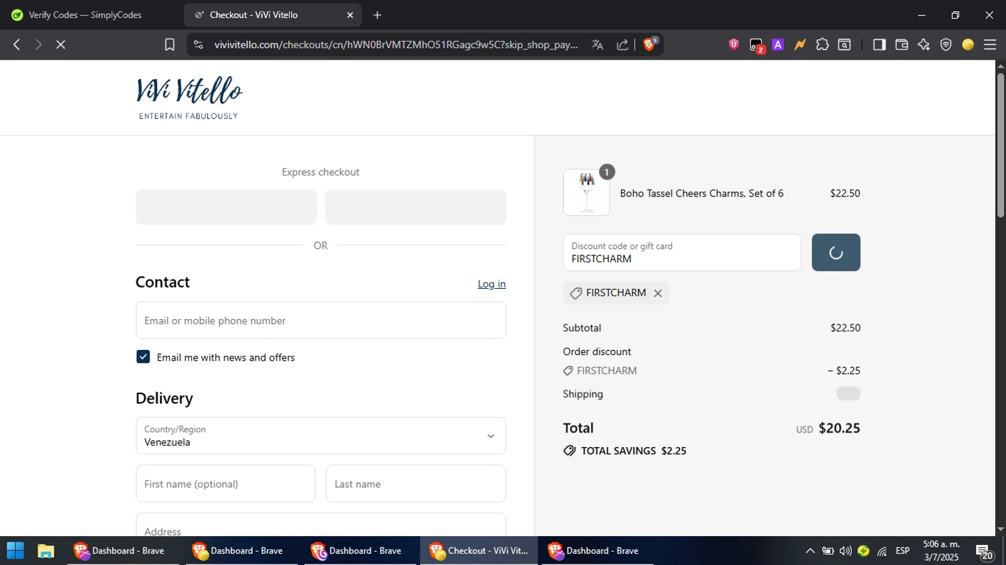Stop loading the page
This screenshot has width=1006, height=565.
60,45
